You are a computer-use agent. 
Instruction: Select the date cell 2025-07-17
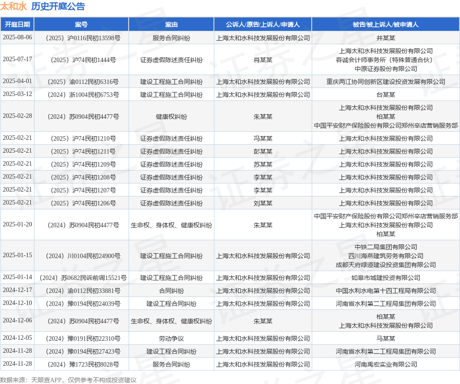click(17, 59)
